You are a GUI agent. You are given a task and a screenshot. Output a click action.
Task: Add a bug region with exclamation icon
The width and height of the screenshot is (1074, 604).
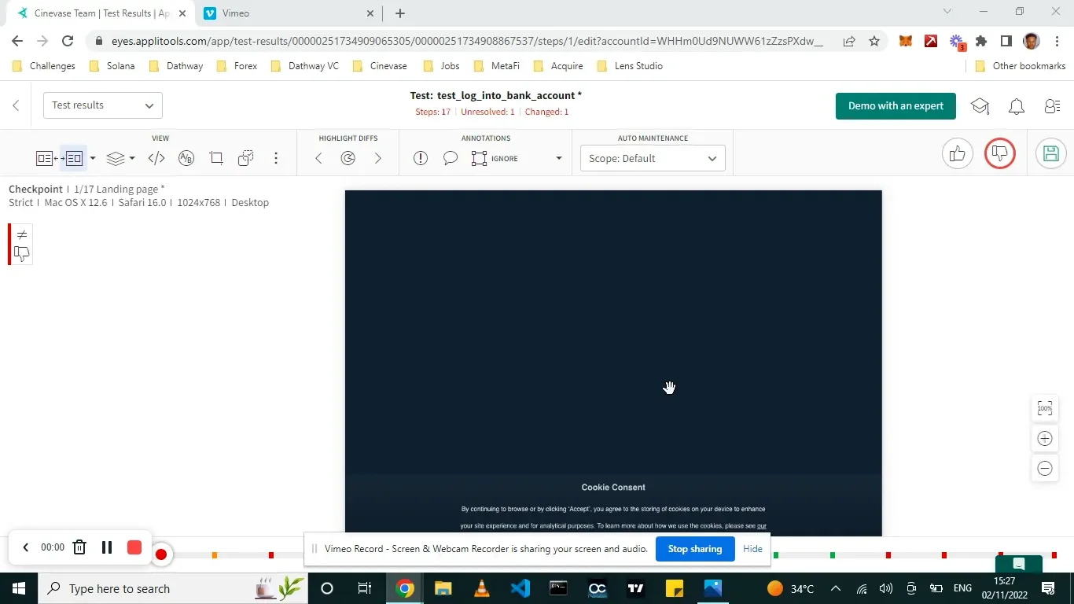tap(421, 158)
